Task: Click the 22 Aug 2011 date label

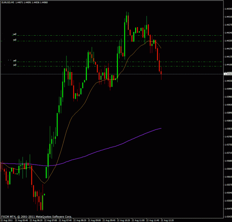Action: [x=7, y=221]
